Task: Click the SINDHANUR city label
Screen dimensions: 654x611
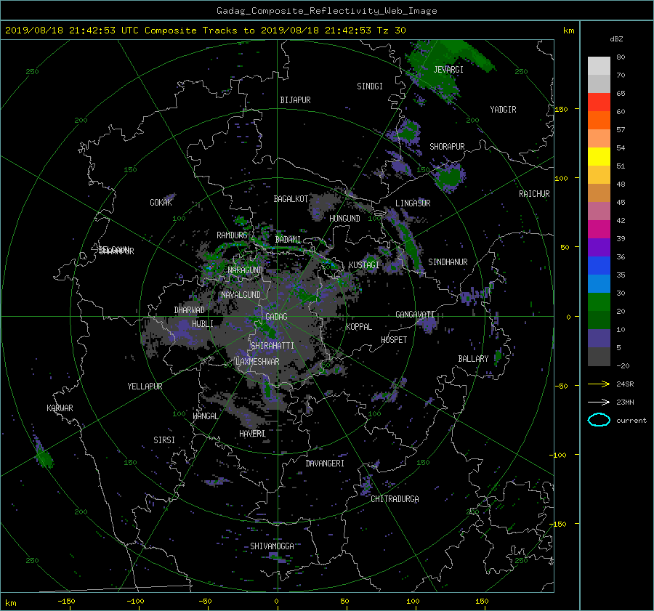Action: tap(448, 262)
